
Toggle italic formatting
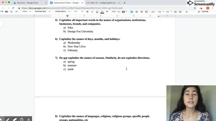click(x=92, y=12)
